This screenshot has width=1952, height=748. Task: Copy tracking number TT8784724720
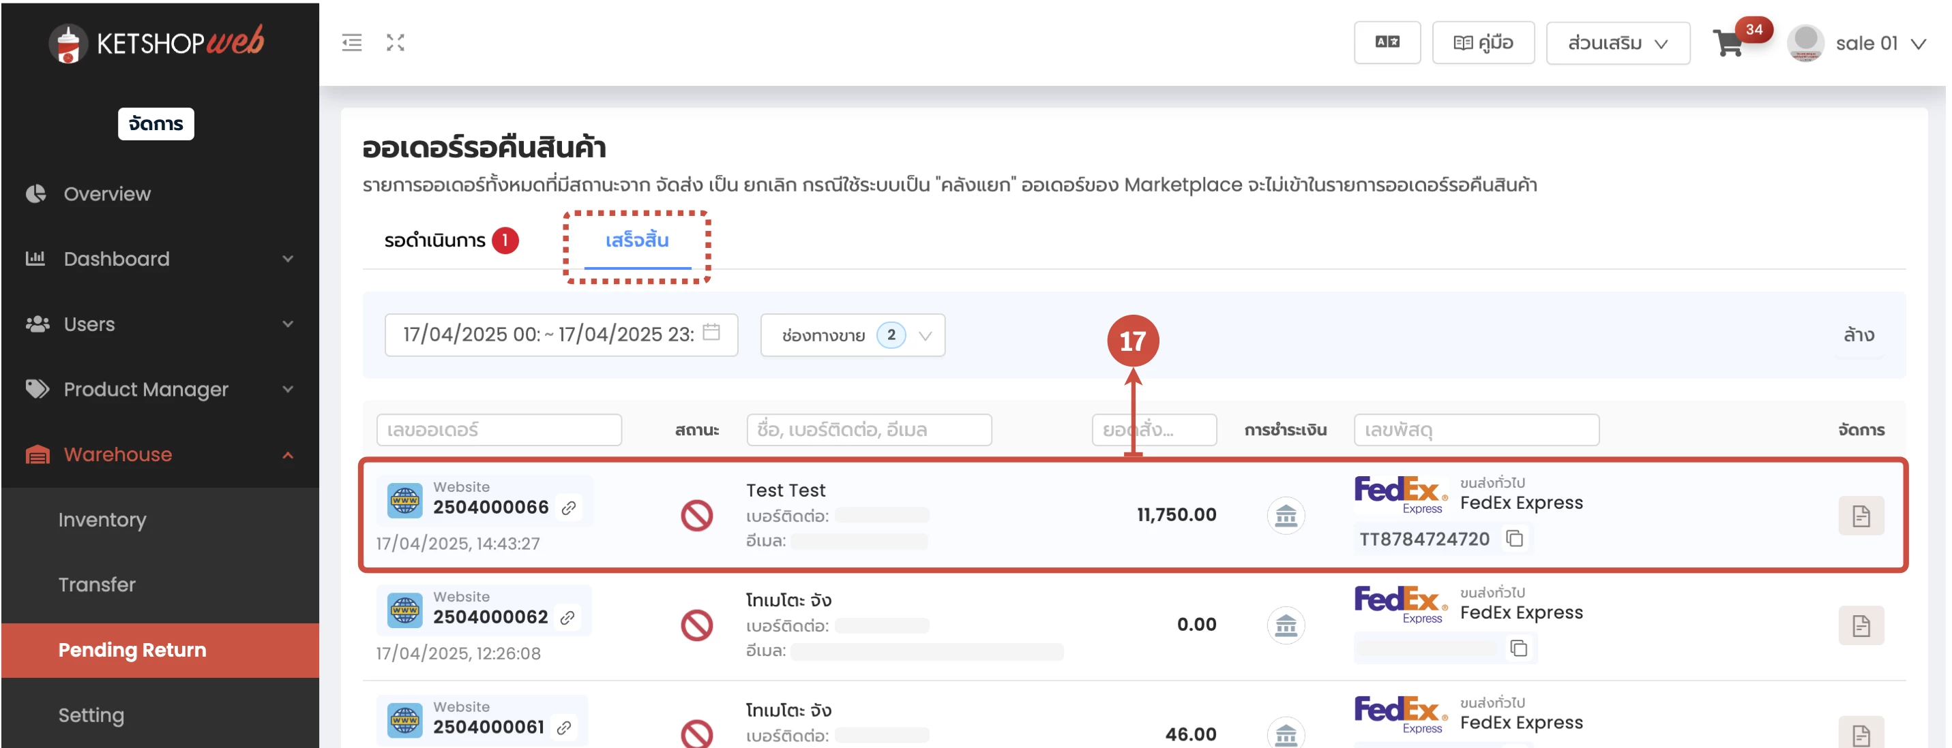coord(1514,538)
